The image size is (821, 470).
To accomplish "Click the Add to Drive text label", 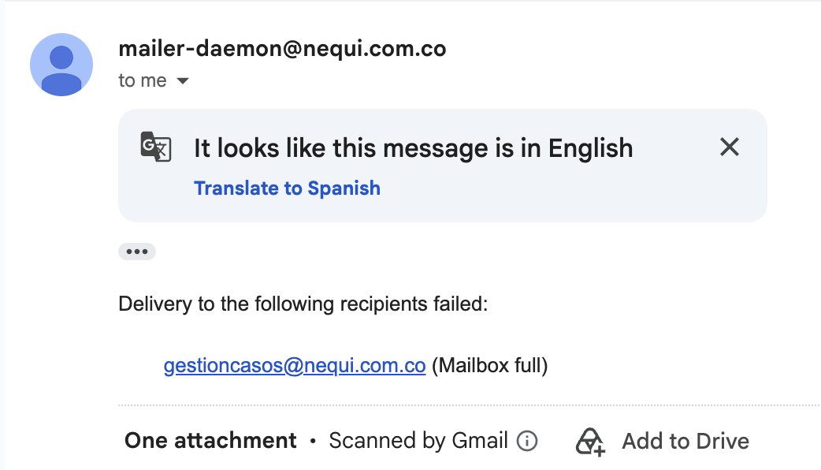I will (x=685, y=441).
